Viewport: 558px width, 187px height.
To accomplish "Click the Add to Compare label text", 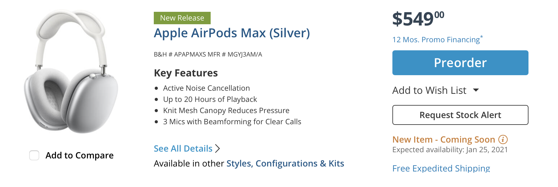I will pyautogui.click(x=80, y=155).
